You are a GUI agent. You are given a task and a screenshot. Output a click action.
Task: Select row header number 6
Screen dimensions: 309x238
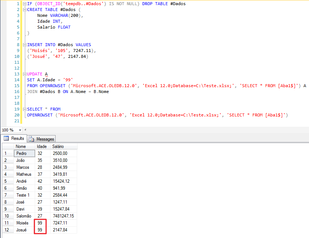click(8, 188)
